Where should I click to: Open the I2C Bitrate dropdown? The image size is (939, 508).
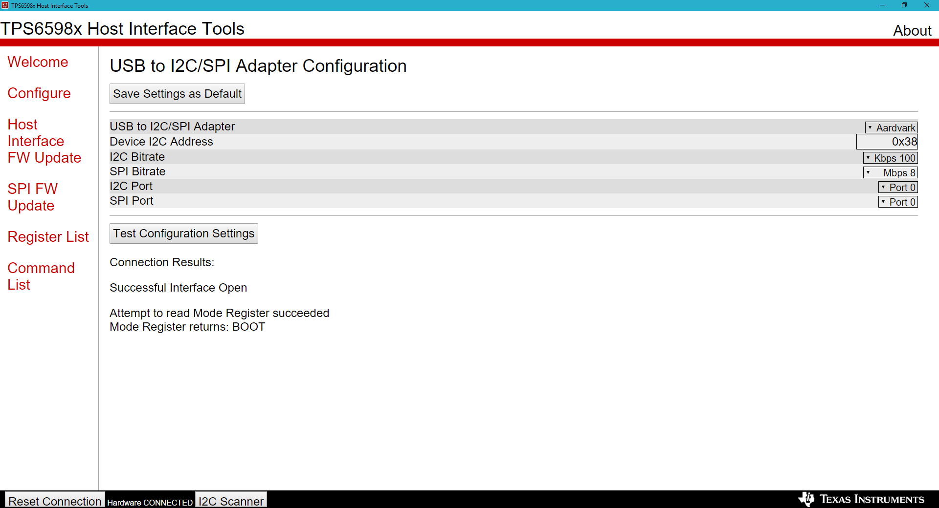[x=890, y=157]
